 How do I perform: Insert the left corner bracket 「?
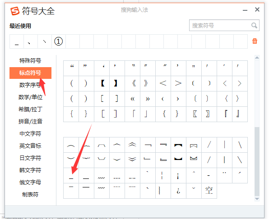pos(133,114)
